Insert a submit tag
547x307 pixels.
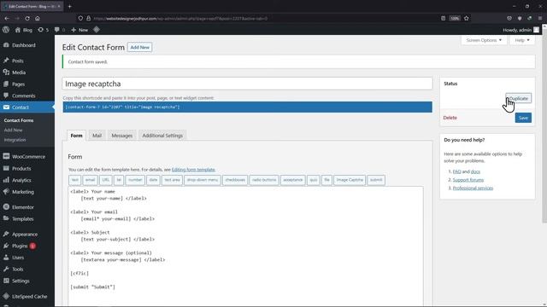click(376, 180)
